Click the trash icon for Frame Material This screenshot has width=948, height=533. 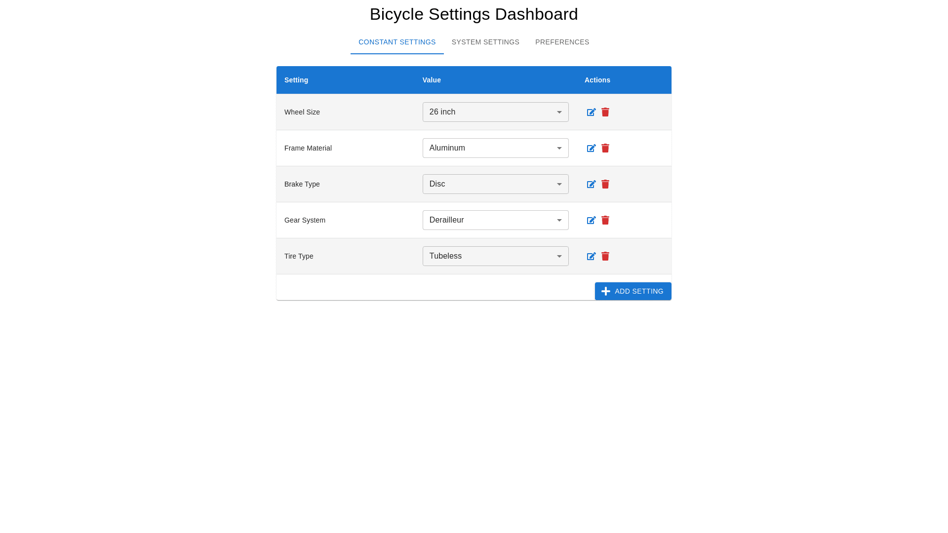click(605, 148)
